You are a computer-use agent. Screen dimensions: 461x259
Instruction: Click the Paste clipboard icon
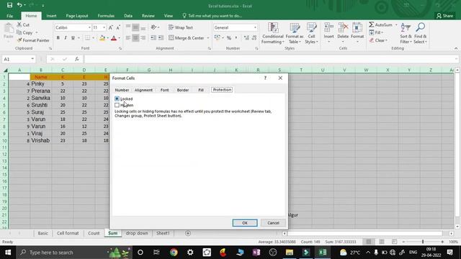point(9,29)
